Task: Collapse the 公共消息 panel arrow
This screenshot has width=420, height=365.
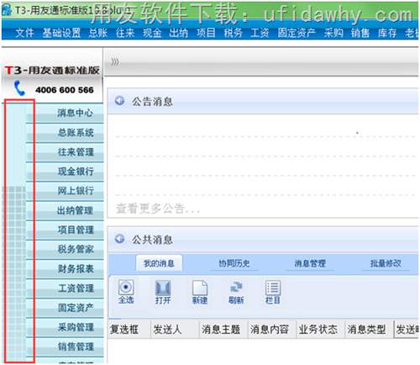Action: (120, 239)
